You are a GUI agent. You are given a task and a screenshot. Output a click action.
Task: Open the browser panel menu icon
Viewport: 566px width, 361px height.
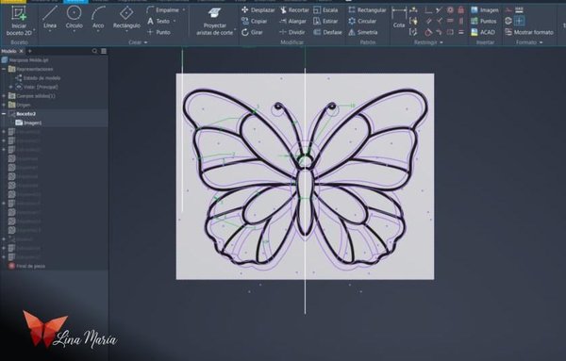[104, 51]
